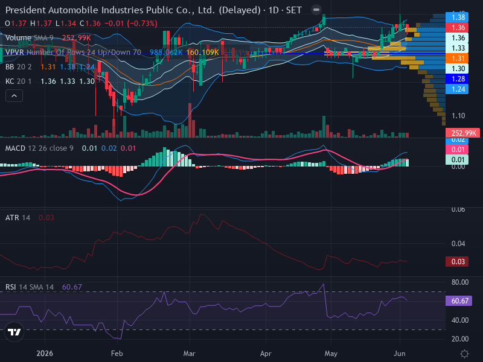Screen dimensions: 483x362
Task: Select the ATR 14 indicator legend
Action: (18, 218)
